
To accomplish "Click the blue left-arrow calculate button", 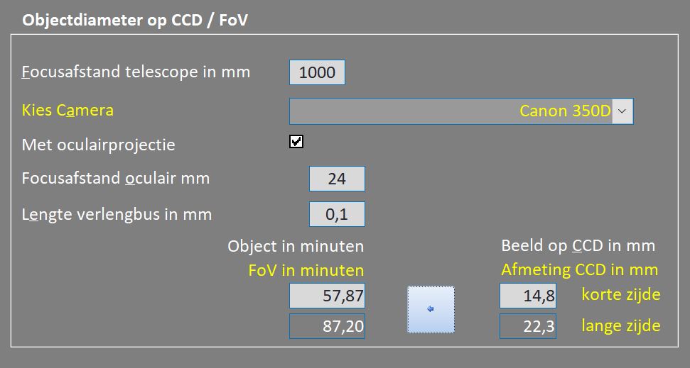I will pyautogui.click(x=431, y=309).
